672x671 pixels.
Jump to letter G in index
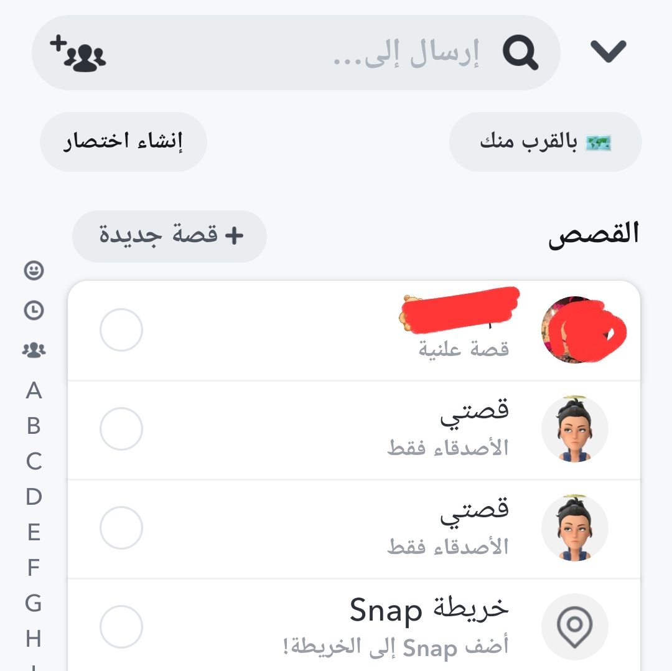click(x=34, y=603)
